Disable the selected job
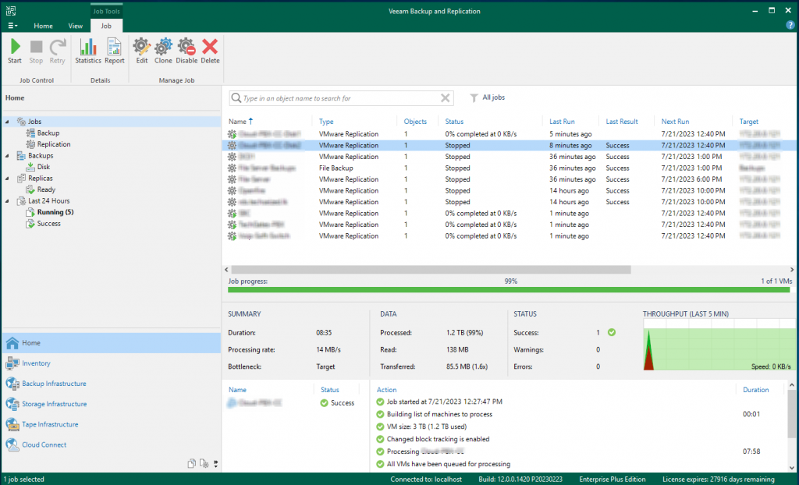The image size is (799, 485). coord(186,51)
